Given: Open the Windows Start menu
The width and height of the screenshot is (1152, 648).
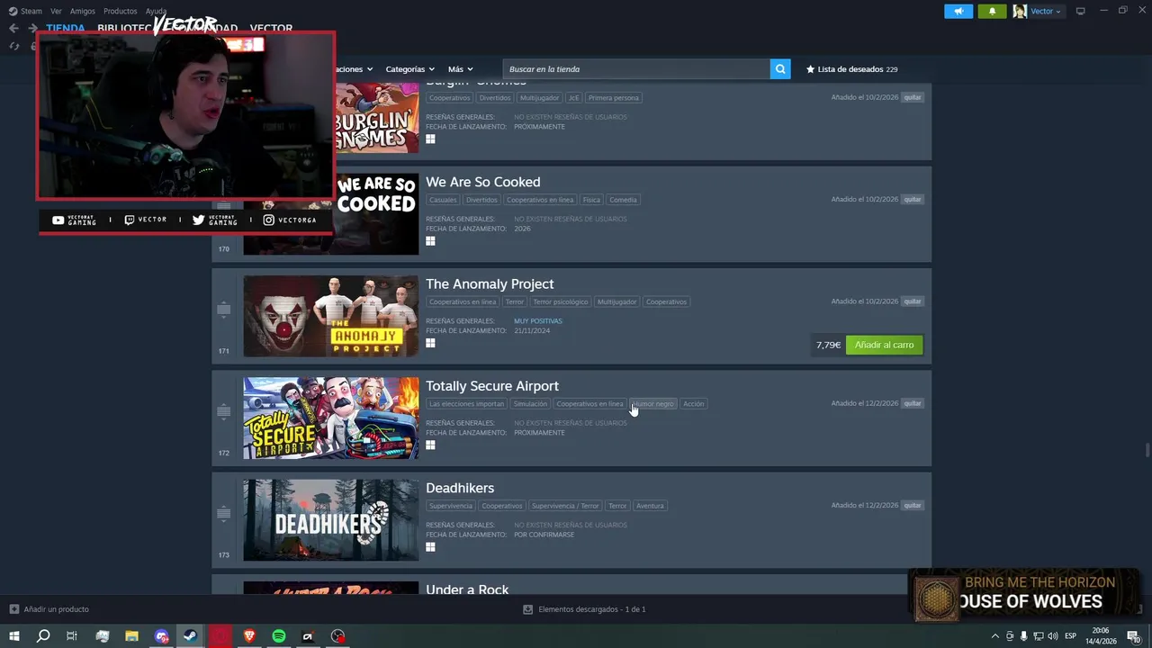Looking at the screenshot, I should tap(13, 636).
